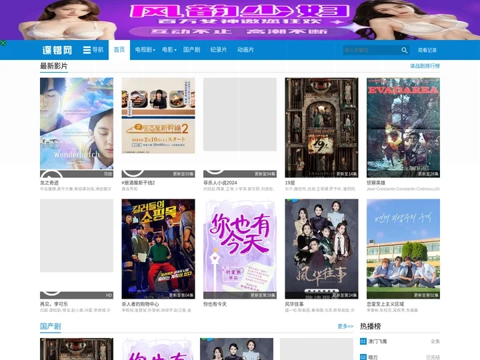The height and width of the screenshot is (360, 480).
Task: Click the magnifier search icon
Action: (405, 50)
